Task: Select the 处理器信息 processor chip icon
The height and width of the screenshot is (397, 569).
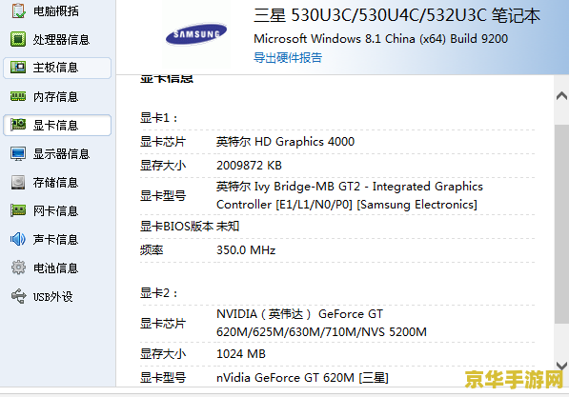Action: tap(18, 39)
